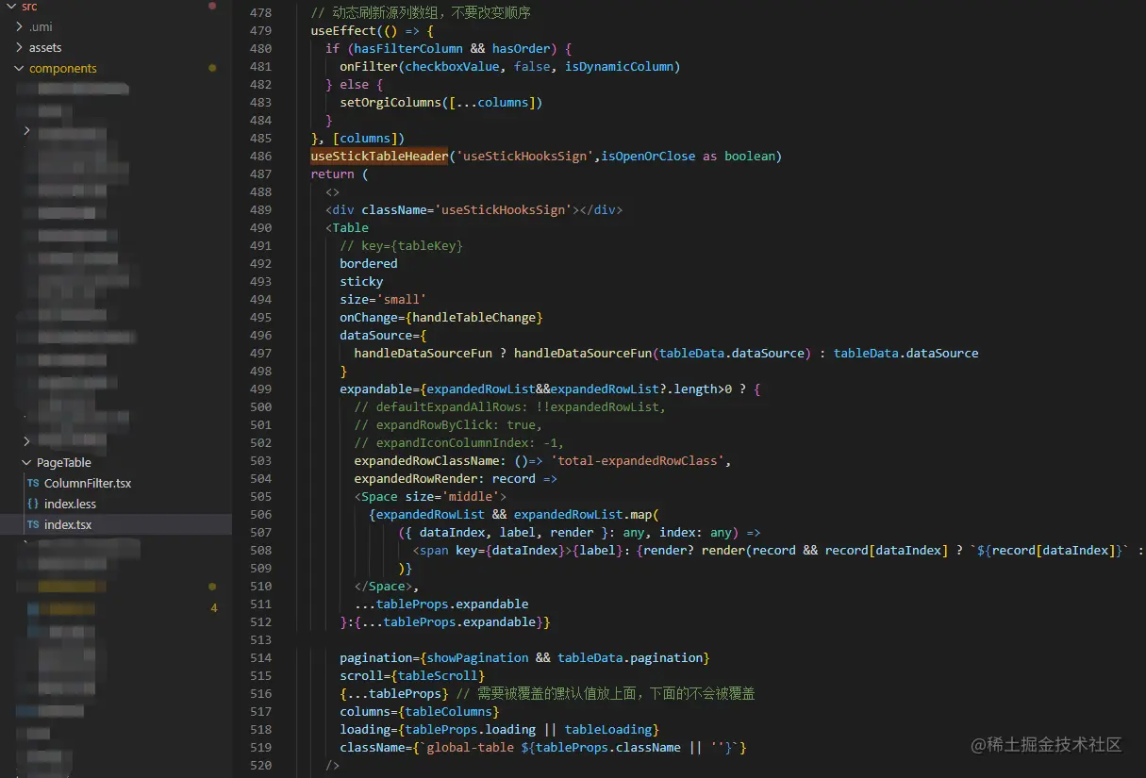Click line number 499 in the gutter

[260, 389]
